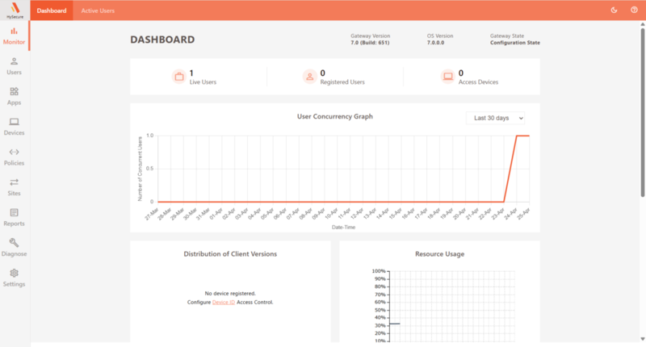Image resolution: width=646 pixels, height=347 pixels.
Task: Click the Date-Time axis title
Action: point(343,228)
